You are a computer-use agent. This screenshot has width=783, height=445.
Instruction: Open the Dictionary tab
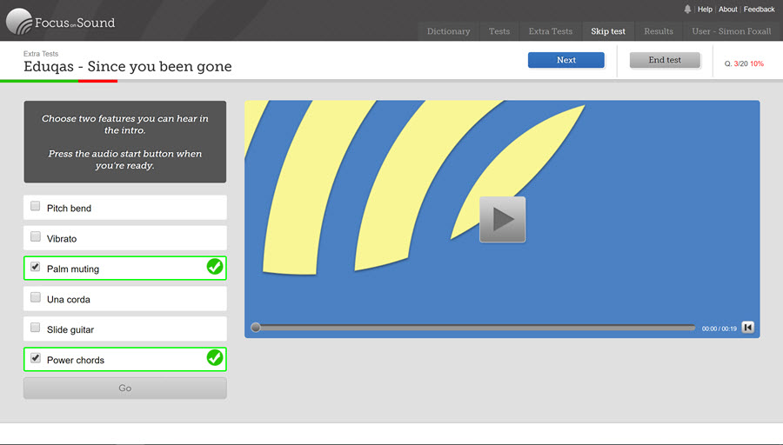(x=448, y=31)
